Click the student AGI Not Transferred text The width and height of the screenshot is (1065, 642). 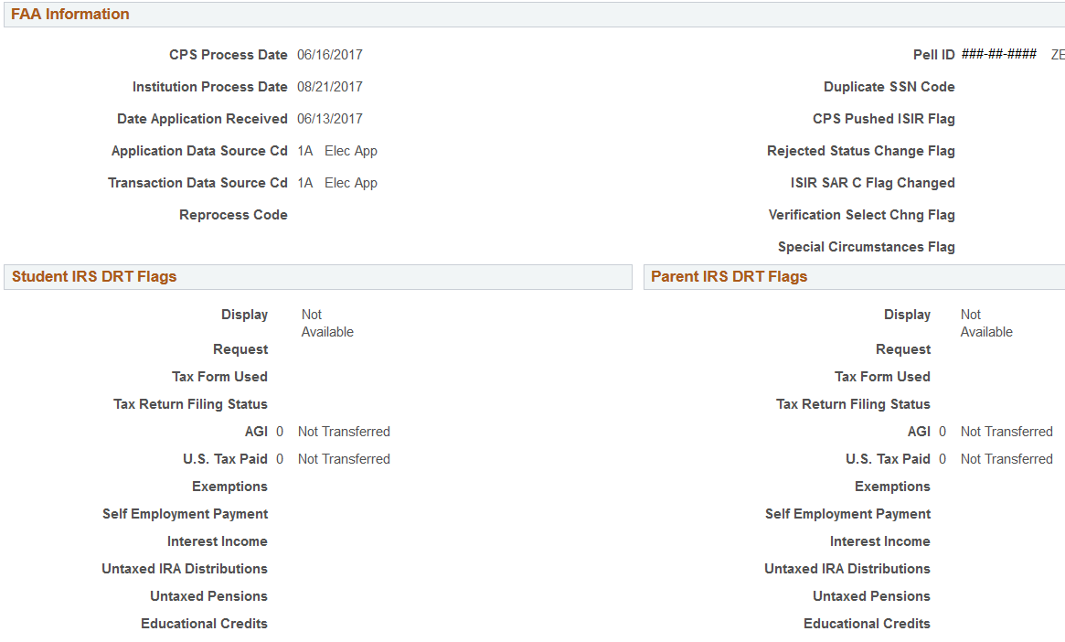tap(344, 431)
